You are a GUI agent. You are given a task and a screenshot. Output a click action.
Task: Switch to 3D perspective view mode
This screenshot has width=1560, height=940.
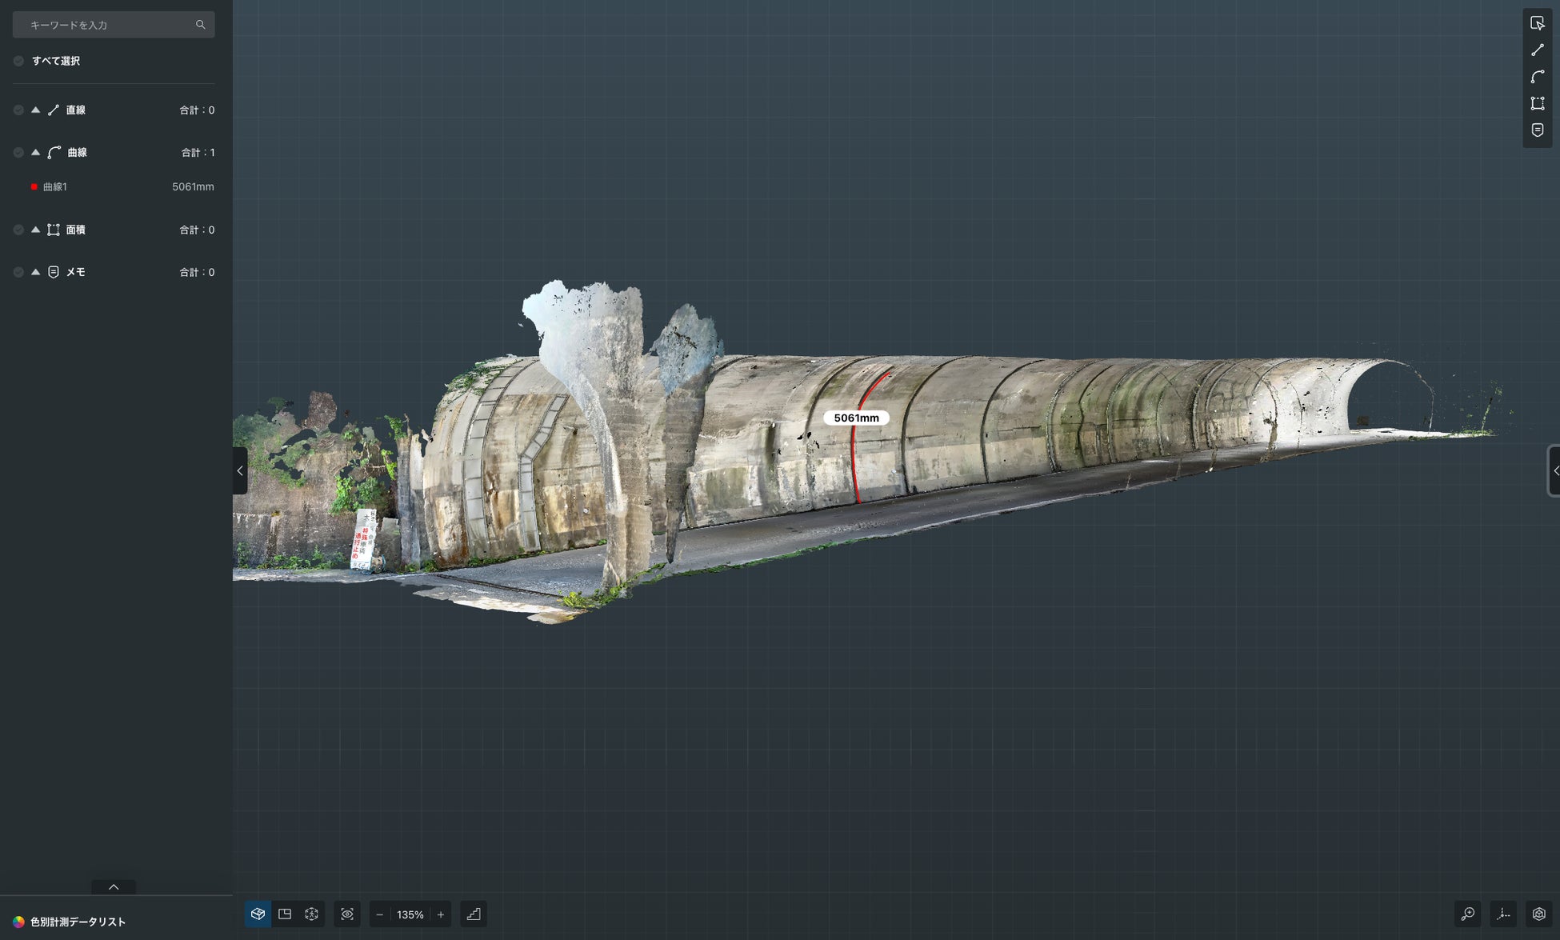pos(258,914)
